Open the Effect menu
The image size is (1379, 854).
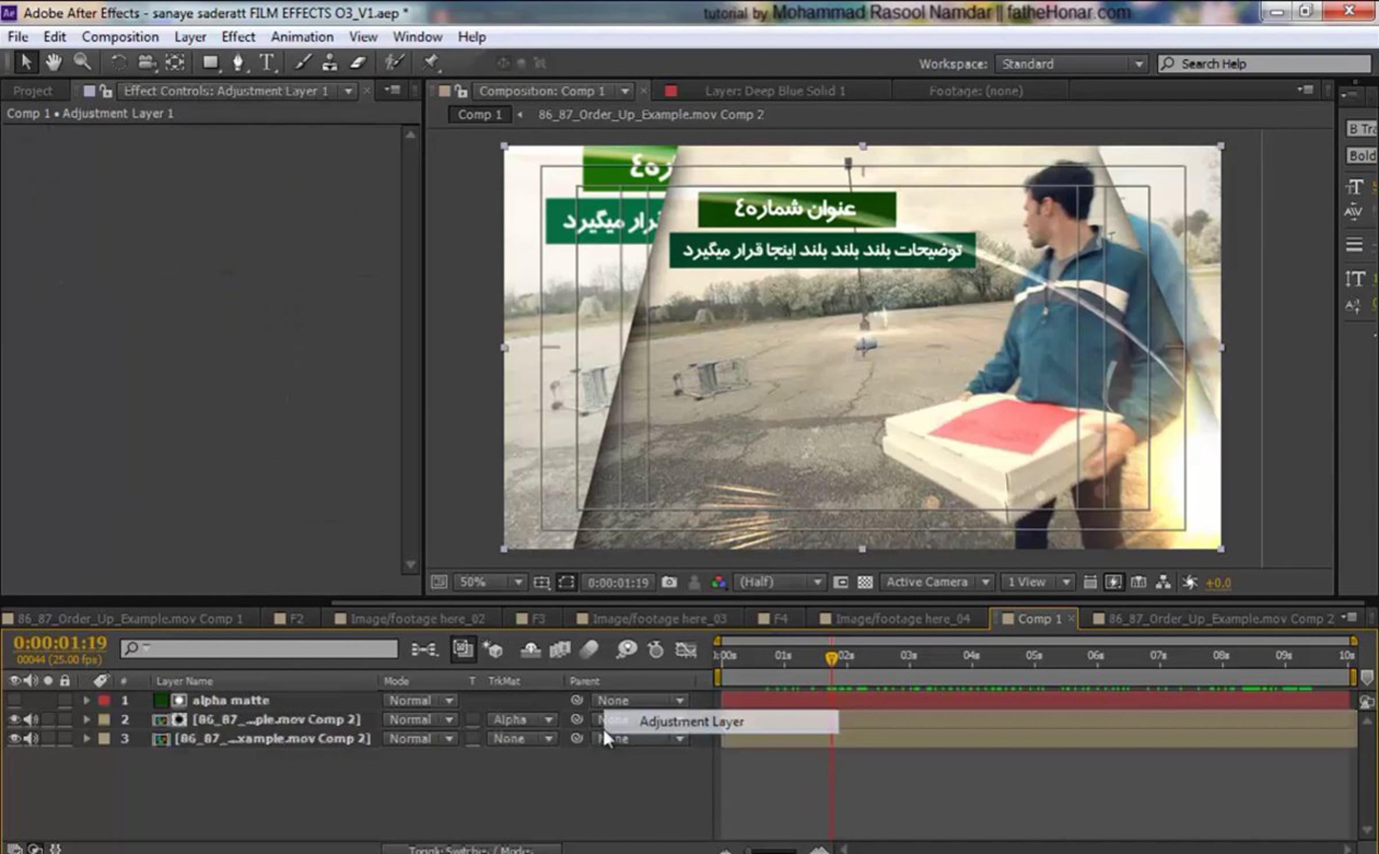(238, 37)
